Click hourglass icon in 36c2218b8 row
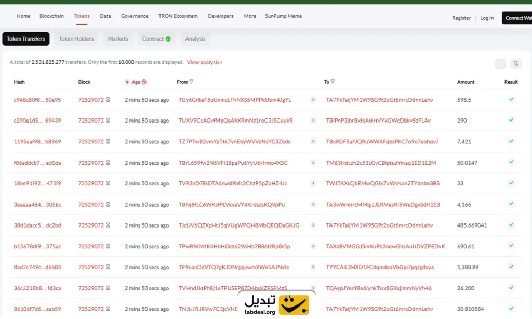Screen dimensions: 532x319 pos(108,288)
